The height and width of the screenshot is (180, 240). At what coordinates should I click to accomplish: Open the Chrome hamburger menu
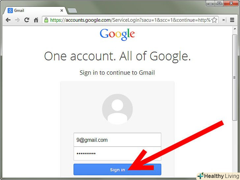[232, 20]
